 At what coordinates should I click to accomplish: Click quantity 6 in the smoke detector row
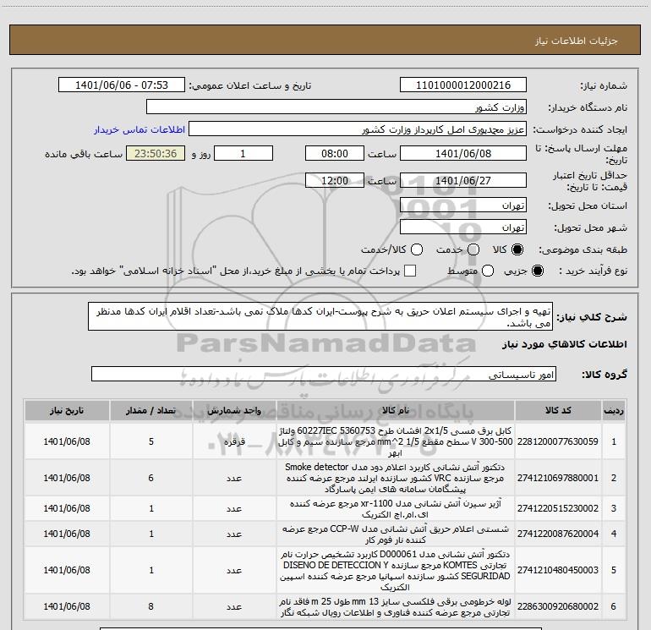(151, 478)
